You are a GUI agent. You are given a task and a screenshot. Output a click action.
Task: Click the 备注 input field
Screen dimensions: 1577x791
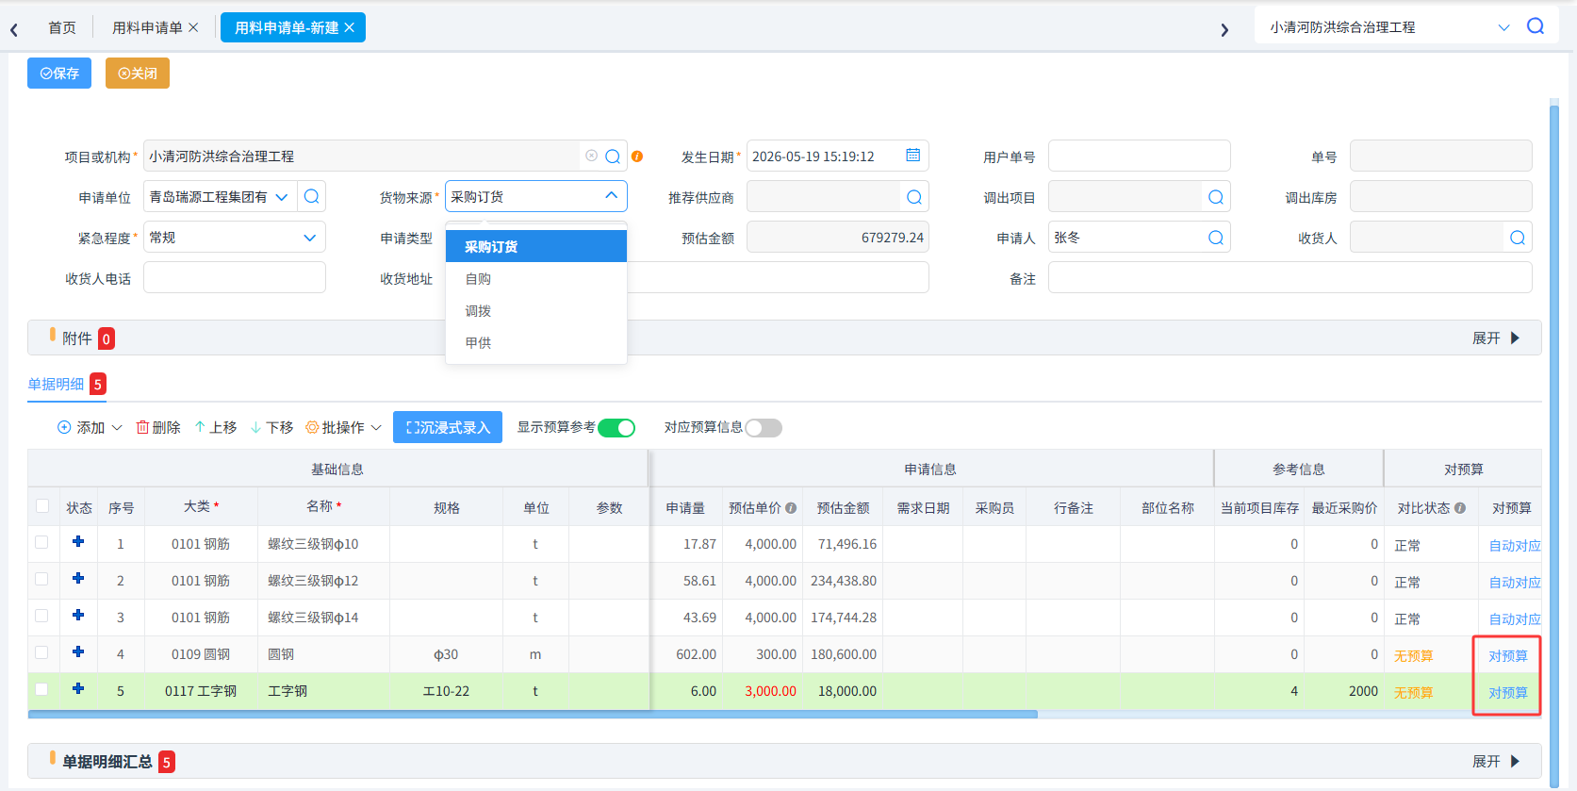1290,278
